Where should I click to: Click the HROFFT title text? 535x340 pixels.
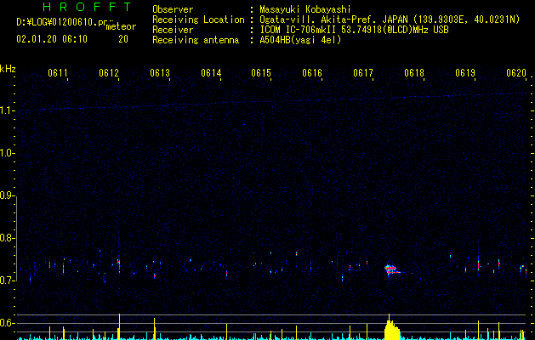pyautogui.click(x=88, y=7)
